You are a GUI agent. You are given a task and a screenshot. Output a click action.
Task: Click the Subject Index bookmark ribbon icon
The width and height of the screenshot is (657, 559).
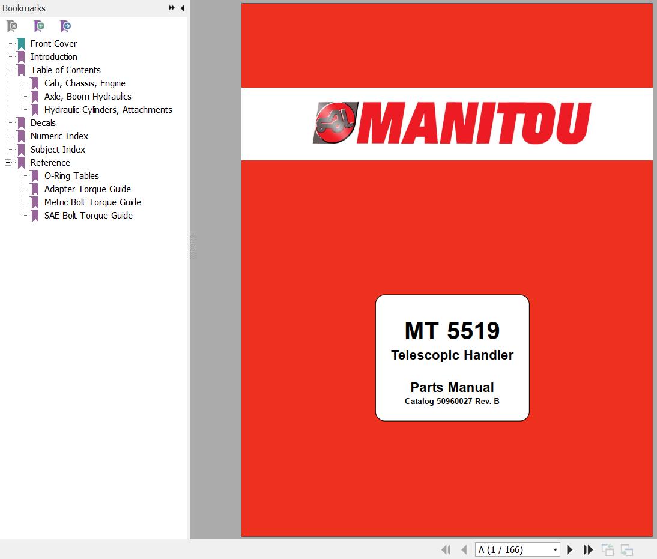[21, 150]
